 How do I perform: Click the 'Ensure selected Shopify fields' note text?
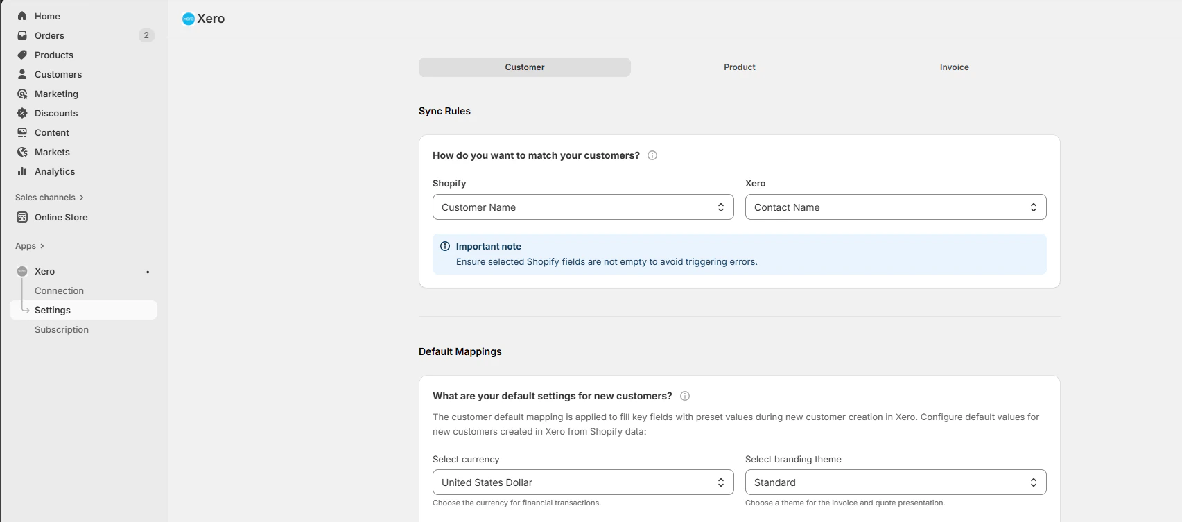(x=607, y=262)
